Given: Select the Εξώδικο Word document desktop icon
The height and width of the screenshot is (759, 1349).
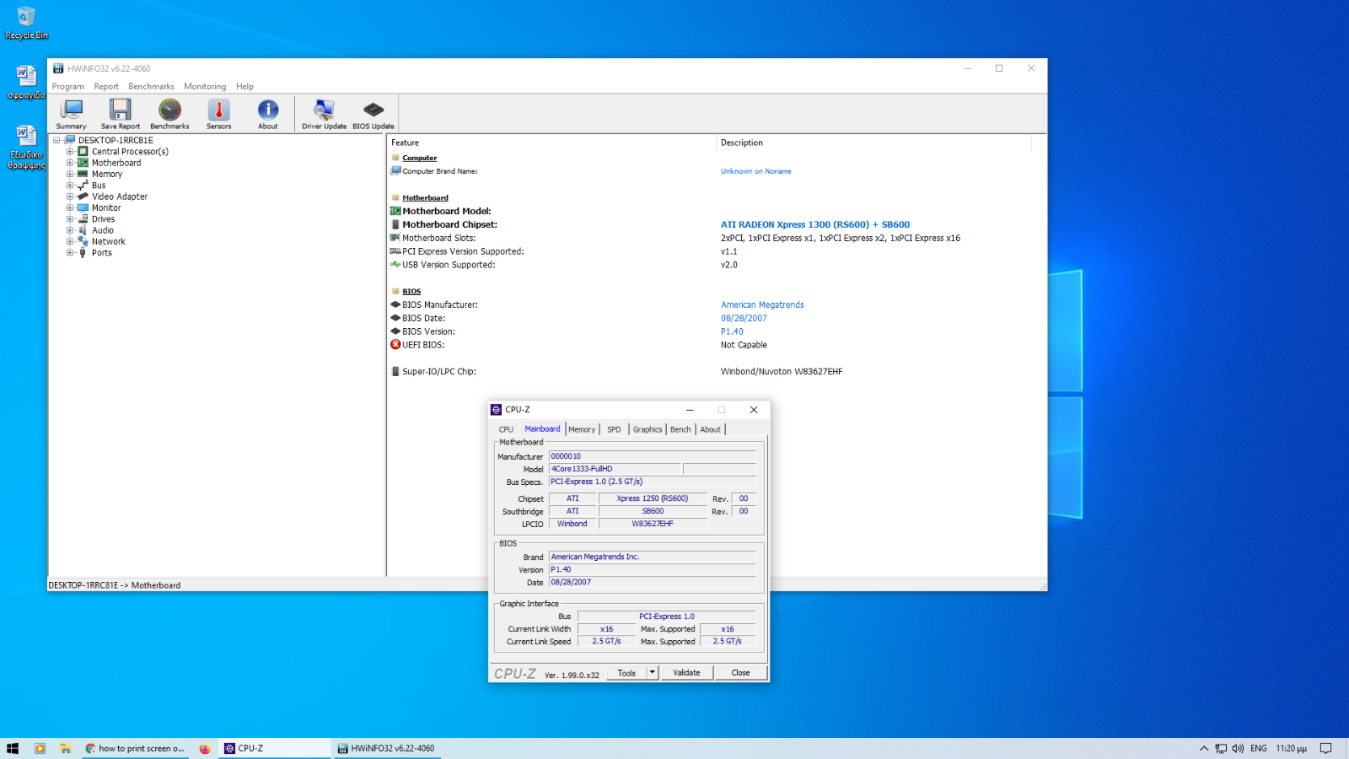Looking at the screenshot, I should 26,147.
